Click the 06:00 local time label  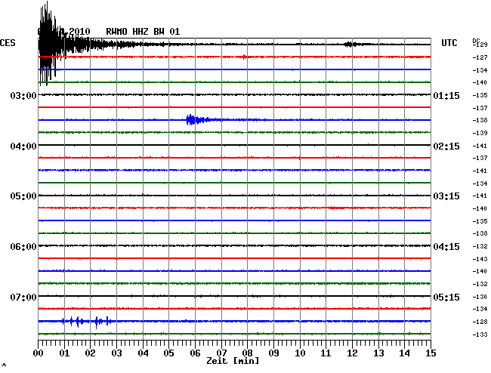pyautogui.click(x=23, y=247)
